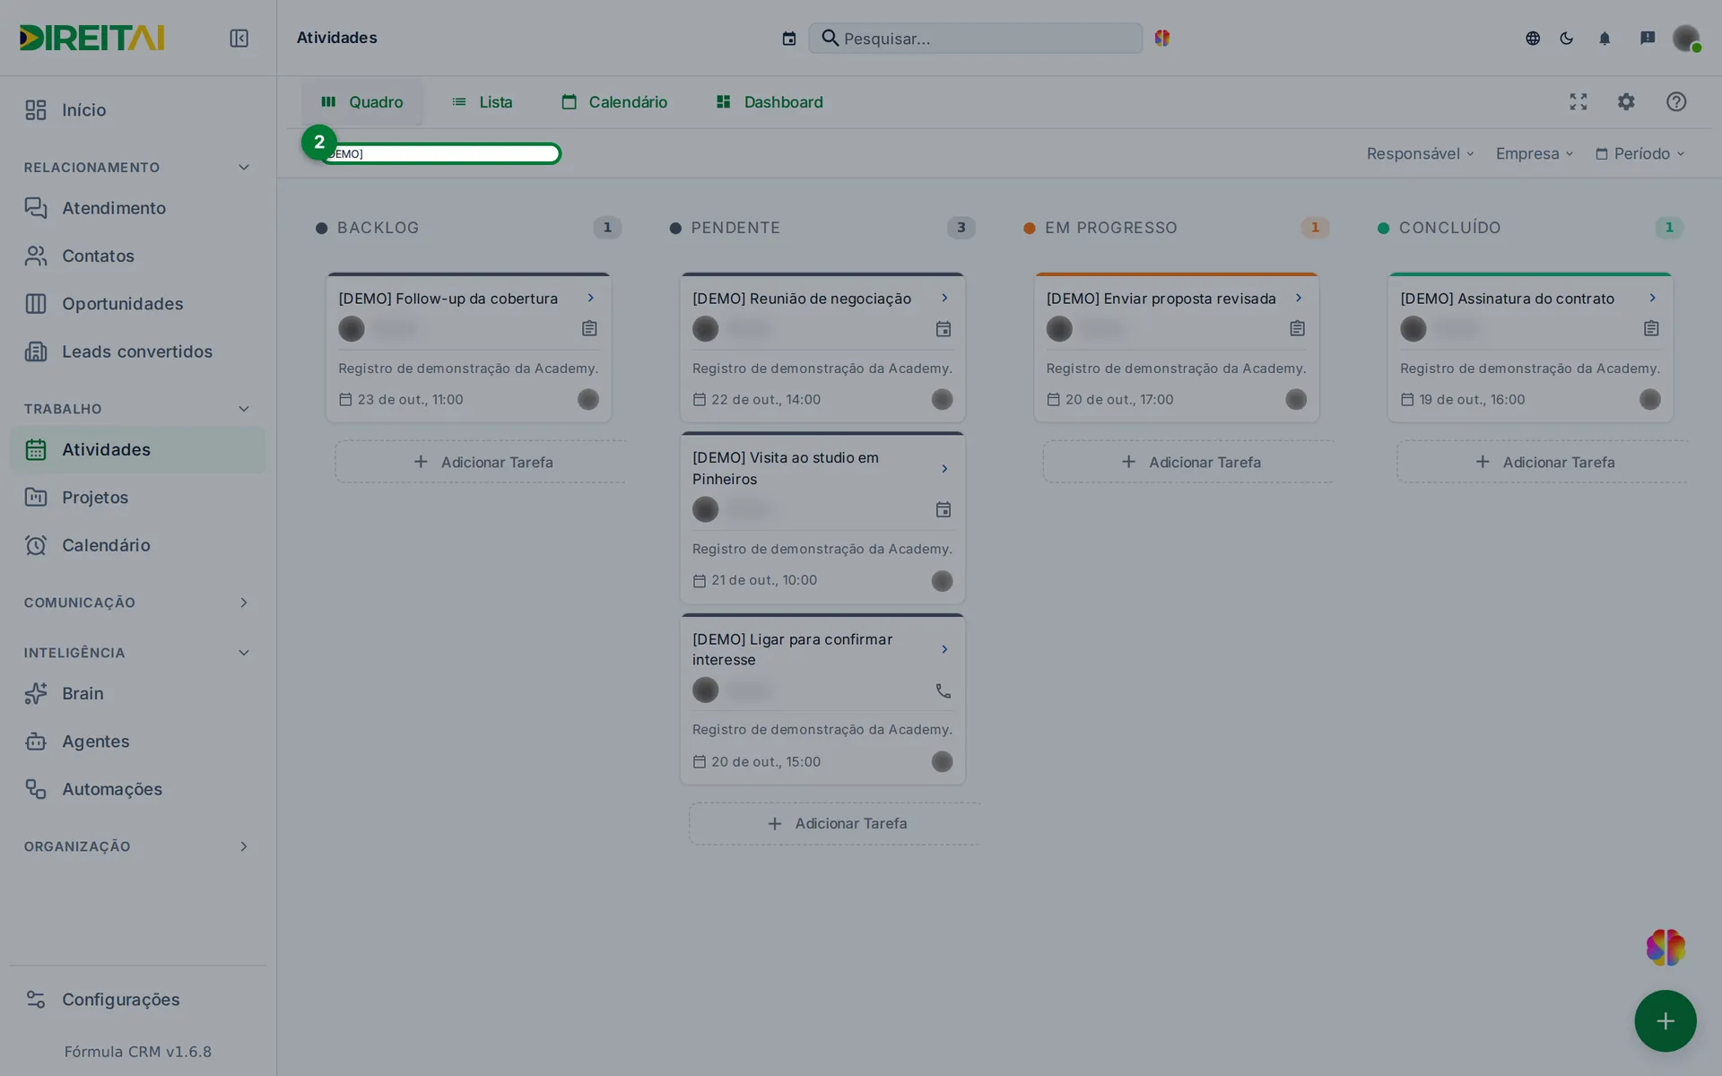
Task: Switch to the Lista tab
Action: pos(482,101)
